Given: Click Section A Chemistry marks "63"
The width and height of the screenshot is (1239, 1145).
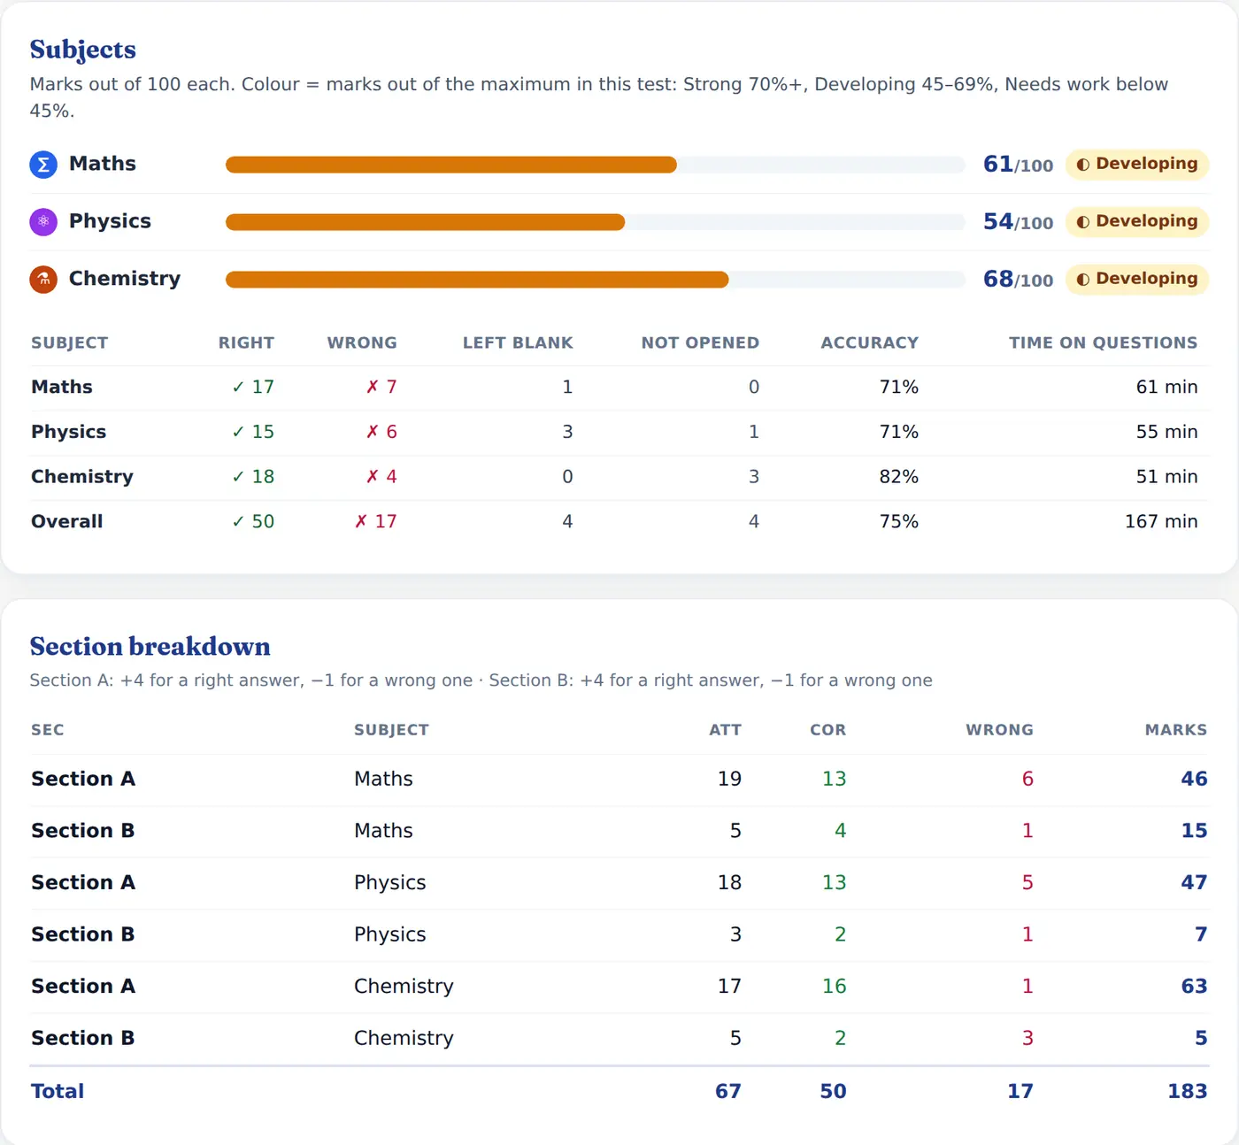Looking at the screenshot, I should point(1194,987).
